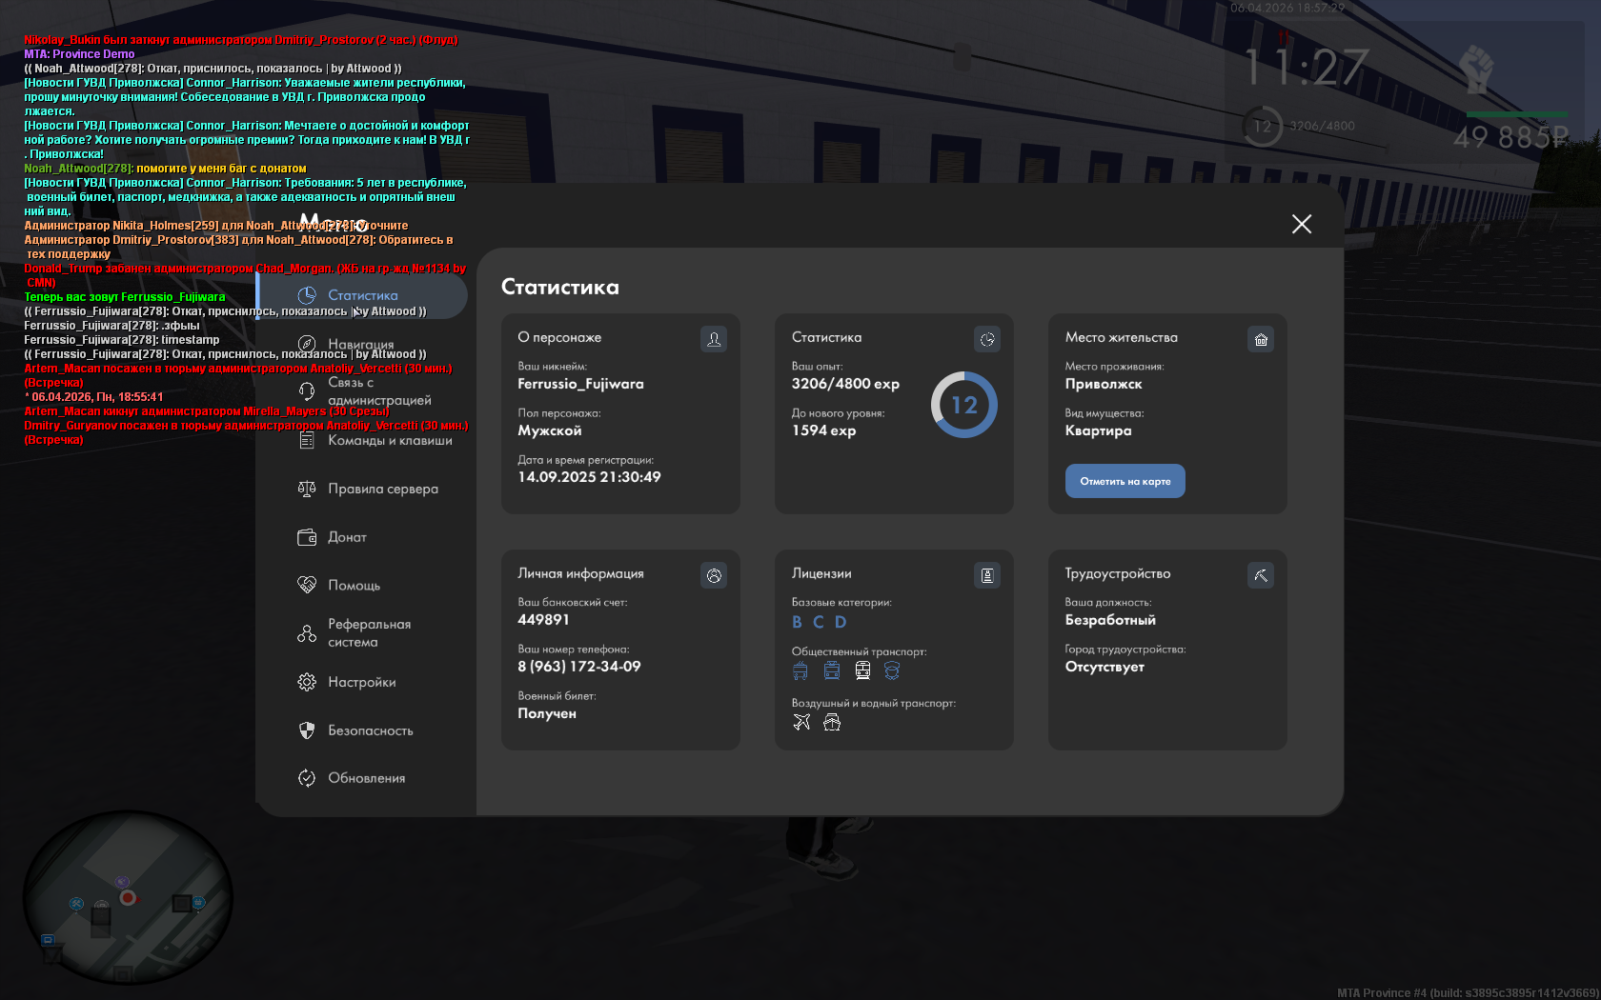This screenshot has width=1601, height=1000.
Task: Click the circular minimap radar
Action: coord(128,898)
